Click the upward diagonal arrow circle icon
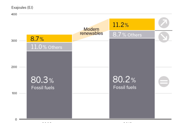The height and width of the screenshot is (123, 184). [164, 23]
